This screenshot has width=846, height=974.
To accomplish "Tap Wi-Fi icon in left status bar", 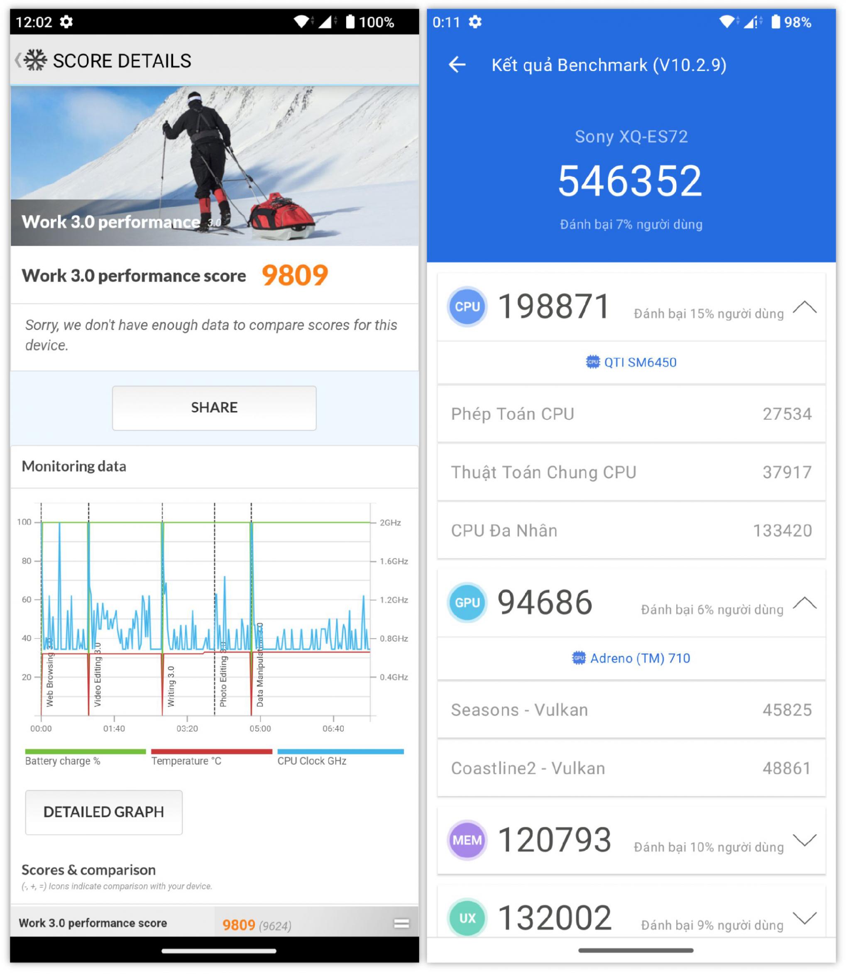I will [x=301, y=22].
